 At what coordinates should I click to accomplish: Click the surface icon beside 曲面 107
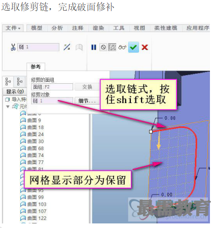click(x=23, y=211)
